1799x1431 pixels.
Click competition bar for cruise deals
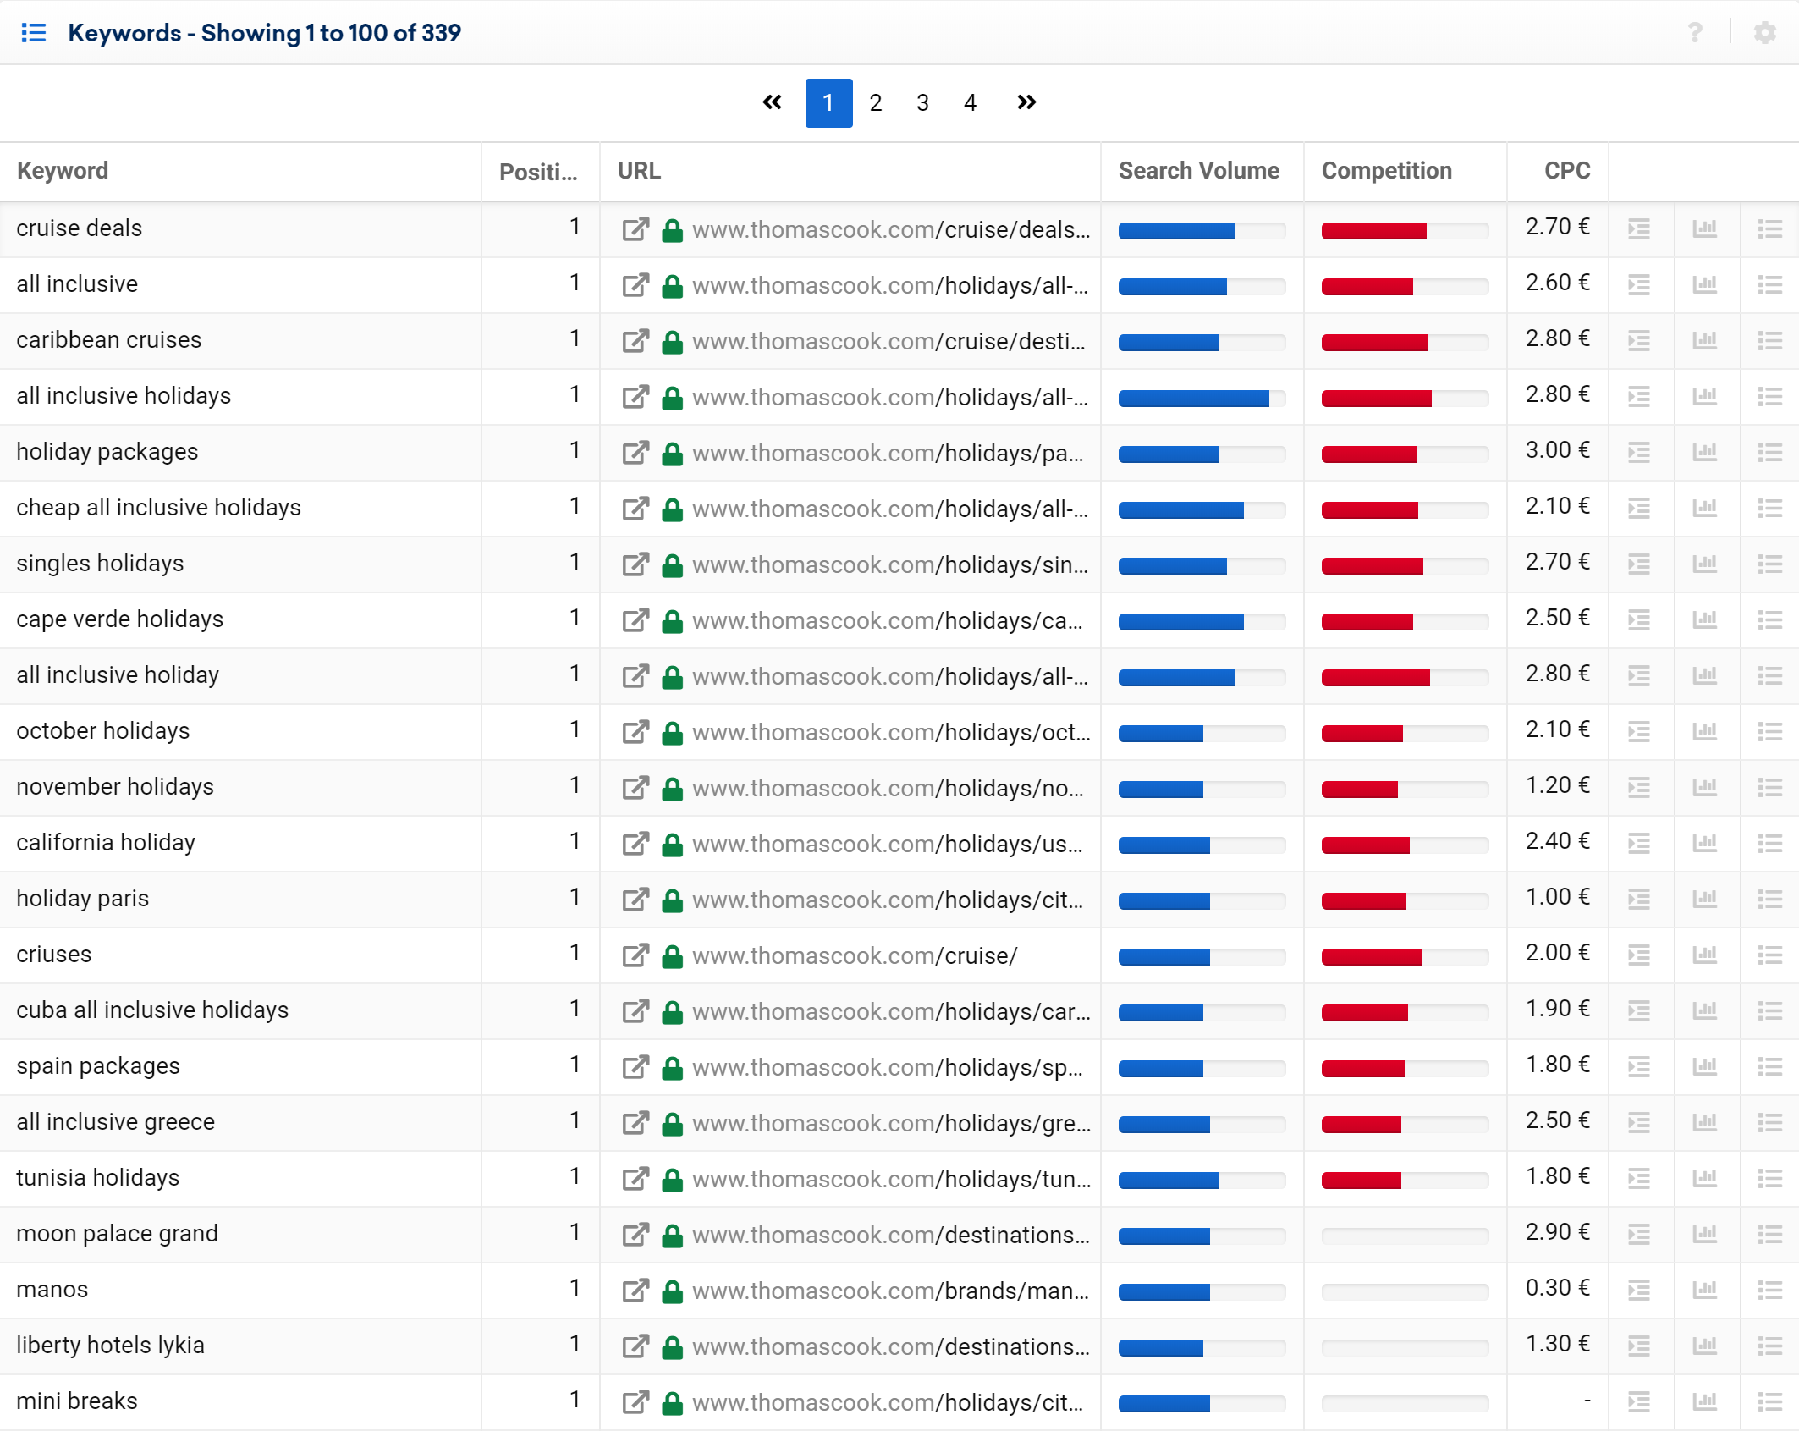click(1405, 231)
